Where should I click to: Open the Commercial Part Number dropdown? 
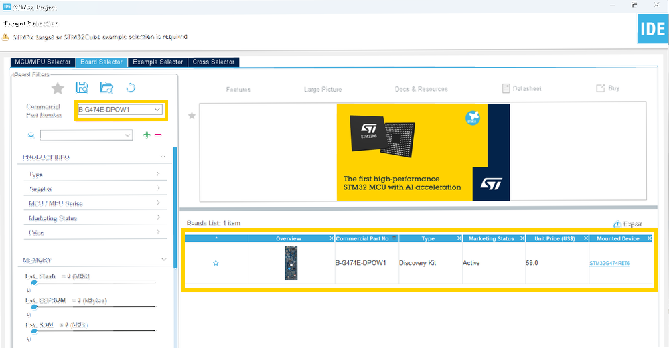[157, 110]
